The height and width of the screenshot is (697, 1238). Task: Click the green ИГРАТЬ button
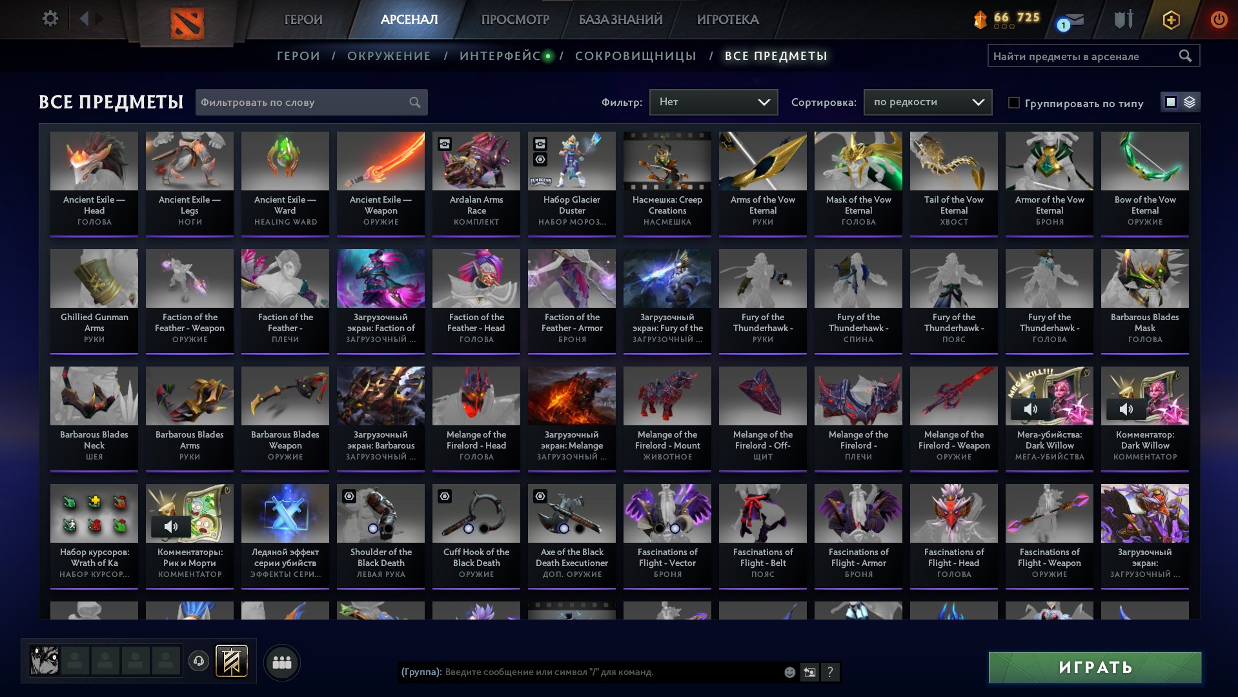[x=1095, y=667]
